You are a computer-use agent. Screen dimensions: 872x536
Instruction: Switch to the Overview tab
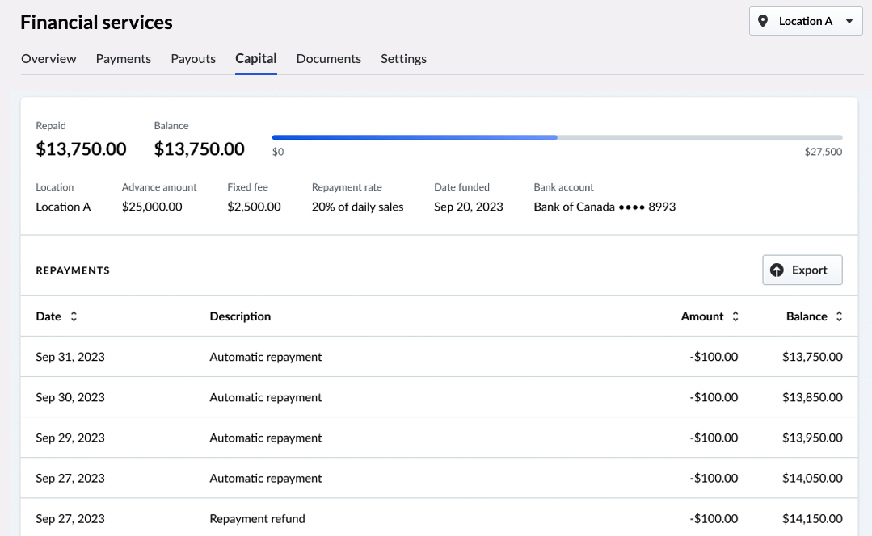(48, 58)
